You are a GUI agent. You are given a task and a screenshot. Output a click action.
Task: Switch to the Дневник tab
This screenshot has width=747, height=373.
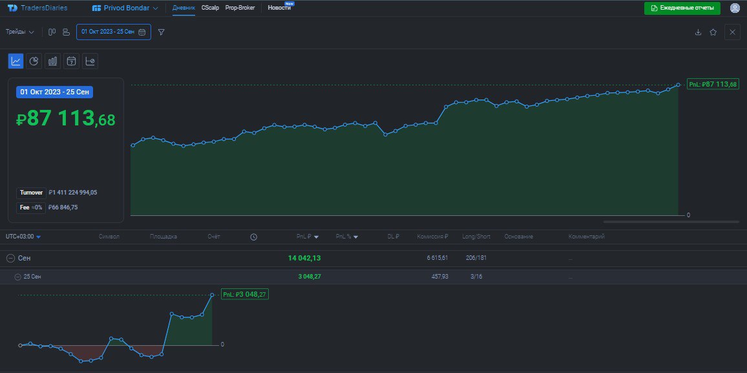pos(184,8)
